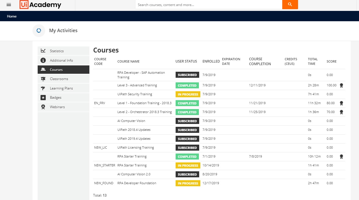The height and width of the screenshot is (200, 359).
Task: Click the NEW_STARTER course code
Action: click(105, 165)
